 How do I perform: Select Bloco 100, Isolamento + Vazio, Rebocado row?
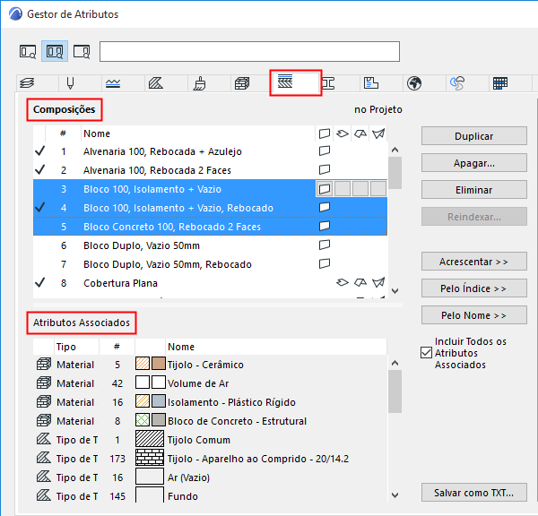[x=210, y=208]
